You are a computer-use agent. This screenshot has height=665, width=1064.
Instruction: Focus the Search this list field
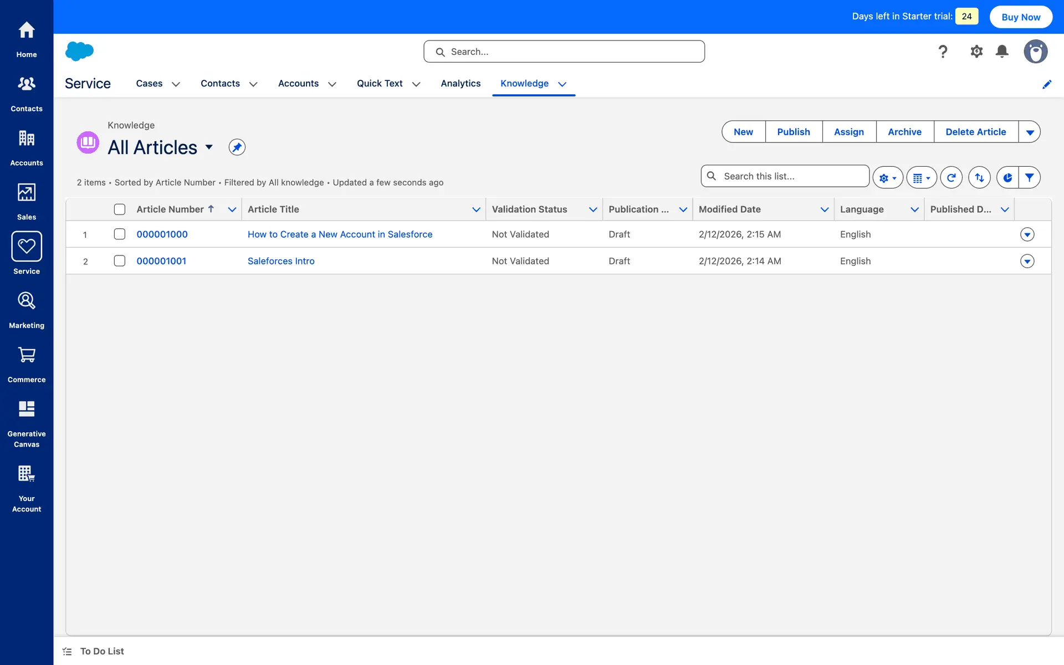(792, 176)
